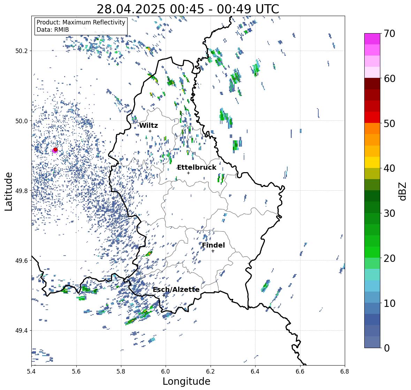Image resolution: width=411 pixels, height=390 pixels.
Task: Click longitude tick label 6.8
Action: pos(345,371)
